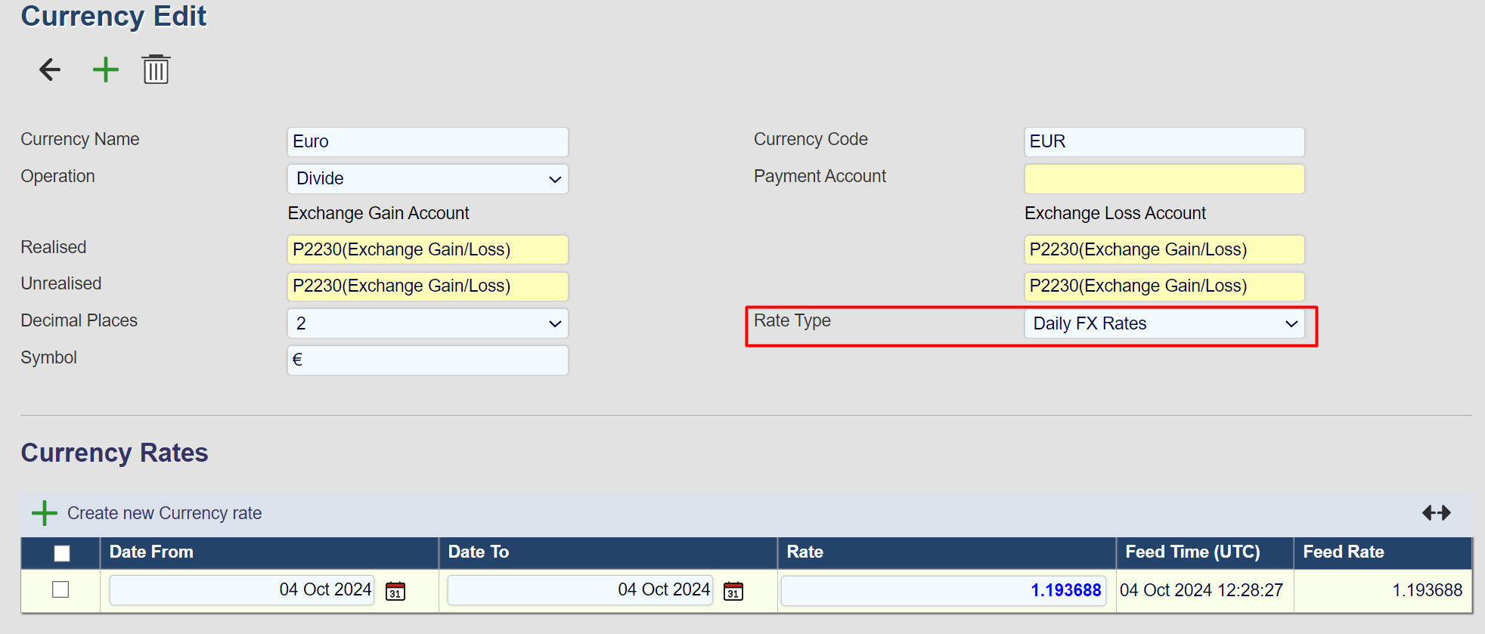Open the Rate Type dropdown
Image resolution: width=1485 pixels, height=634 pixels.
pos(1164,323)
